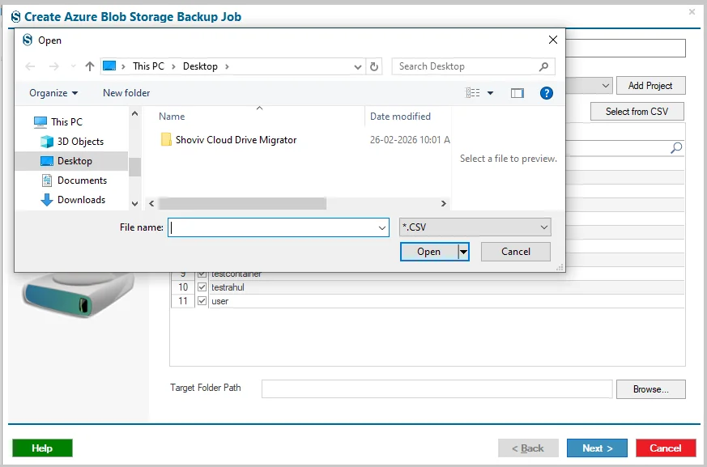Expand chevron after Desktop in address bar
This screenshot has width=707, height=467.
(227, 66)
